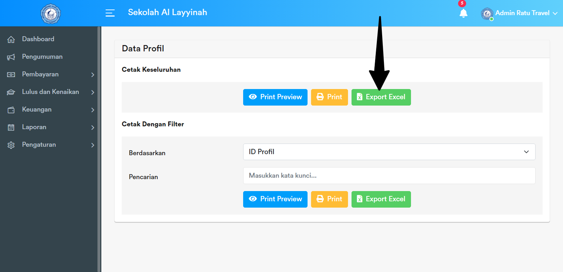This screenshot has width=563, height=272.
Task: Click the Pengumuman megaphone icon
Action: click(11, 57)
